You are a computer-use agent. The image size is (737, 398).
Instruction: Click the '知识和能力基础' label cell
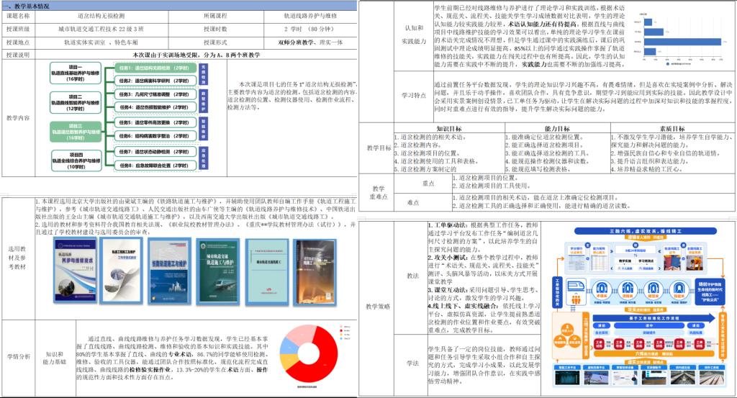coord(55,358)
